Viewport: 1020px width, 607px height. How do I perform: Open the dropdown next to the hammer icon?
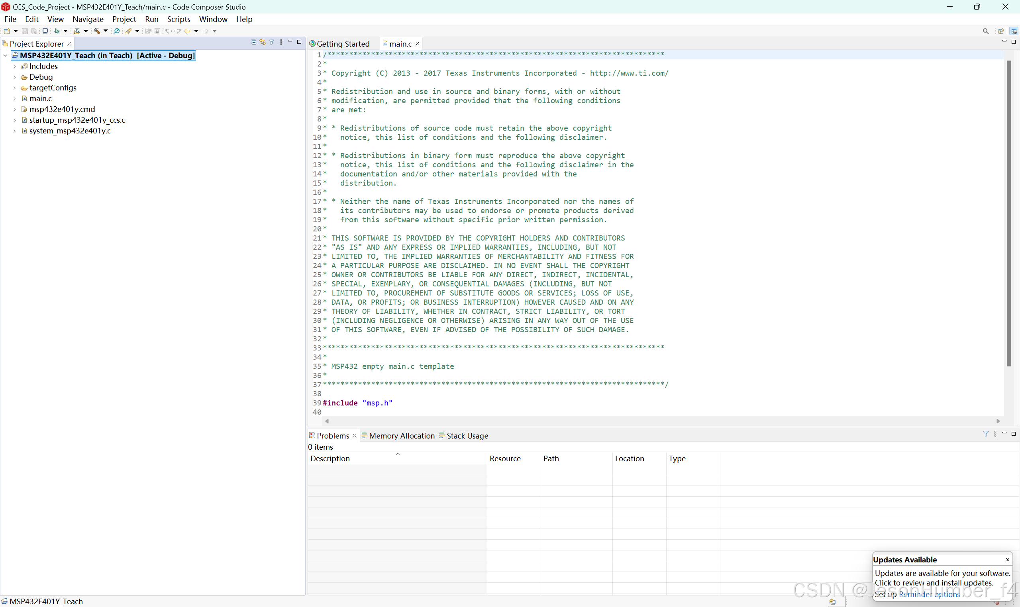[x=106, y=31]
